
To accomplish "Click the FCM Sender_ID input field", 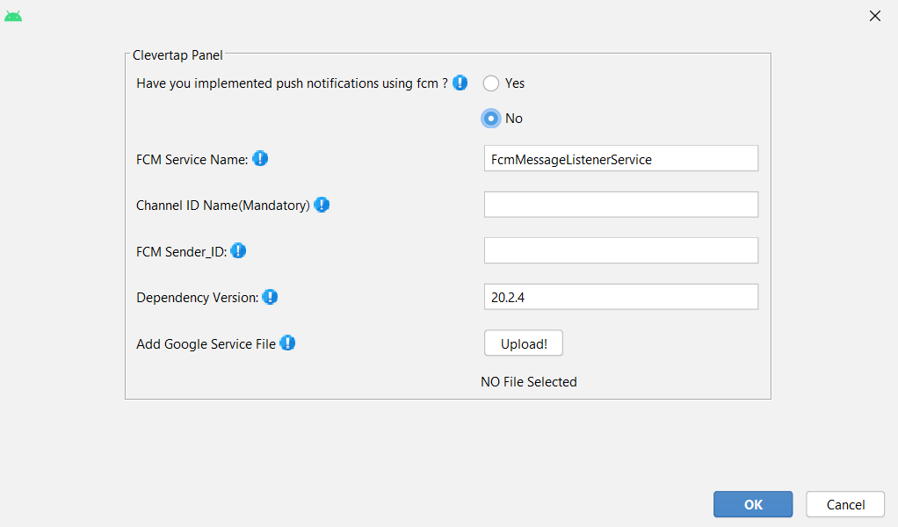I will pyautogui.click(x=621, y=250).
